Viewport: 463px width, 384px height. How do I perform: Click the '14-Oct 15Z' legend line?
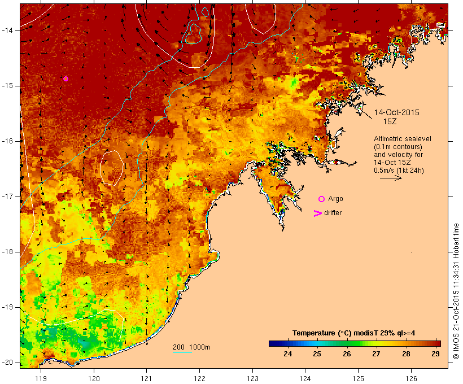tap(392, 163)
